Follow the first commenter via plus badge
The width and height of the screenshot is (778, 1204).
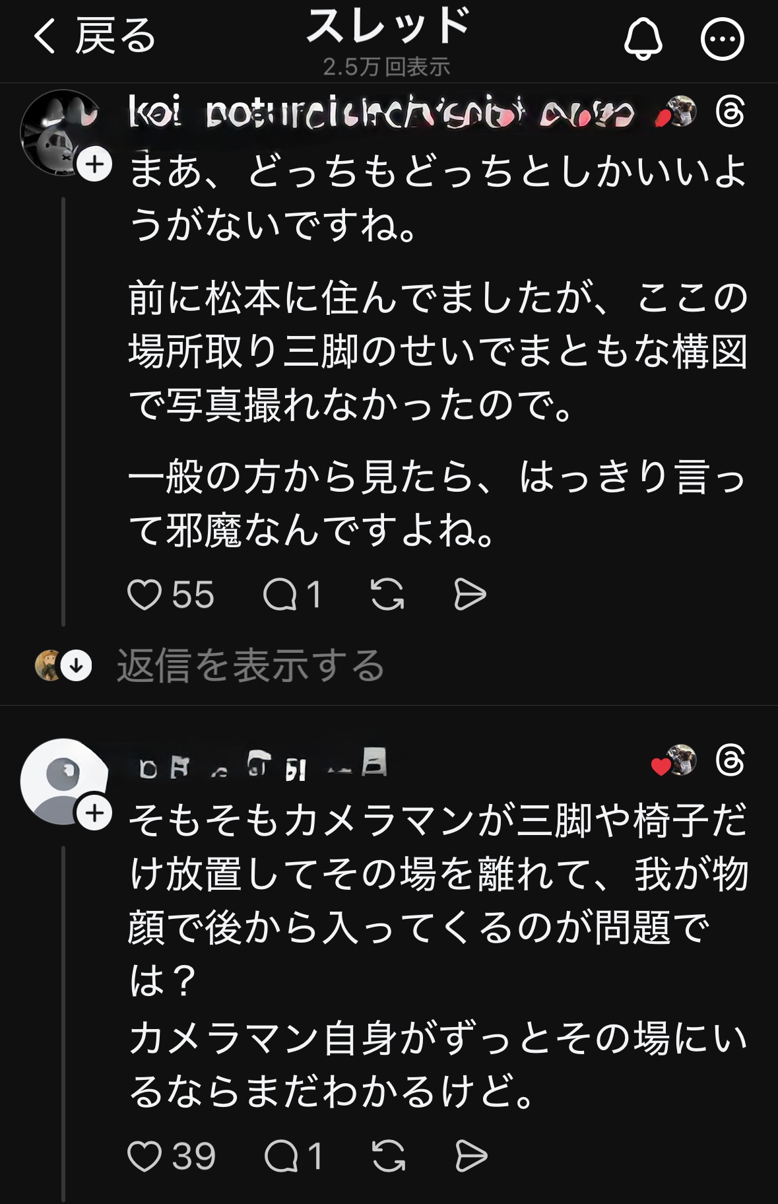95,164
